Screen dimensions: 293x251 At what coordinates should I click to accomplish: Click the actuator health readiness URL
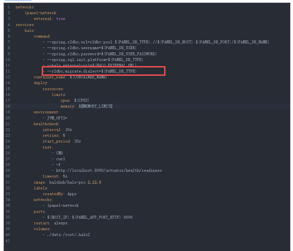pyautogui.click(x=109, y=170)
